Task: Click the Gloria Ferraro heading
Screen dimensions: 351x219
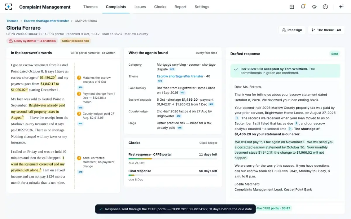Action: tap(23, 28)
